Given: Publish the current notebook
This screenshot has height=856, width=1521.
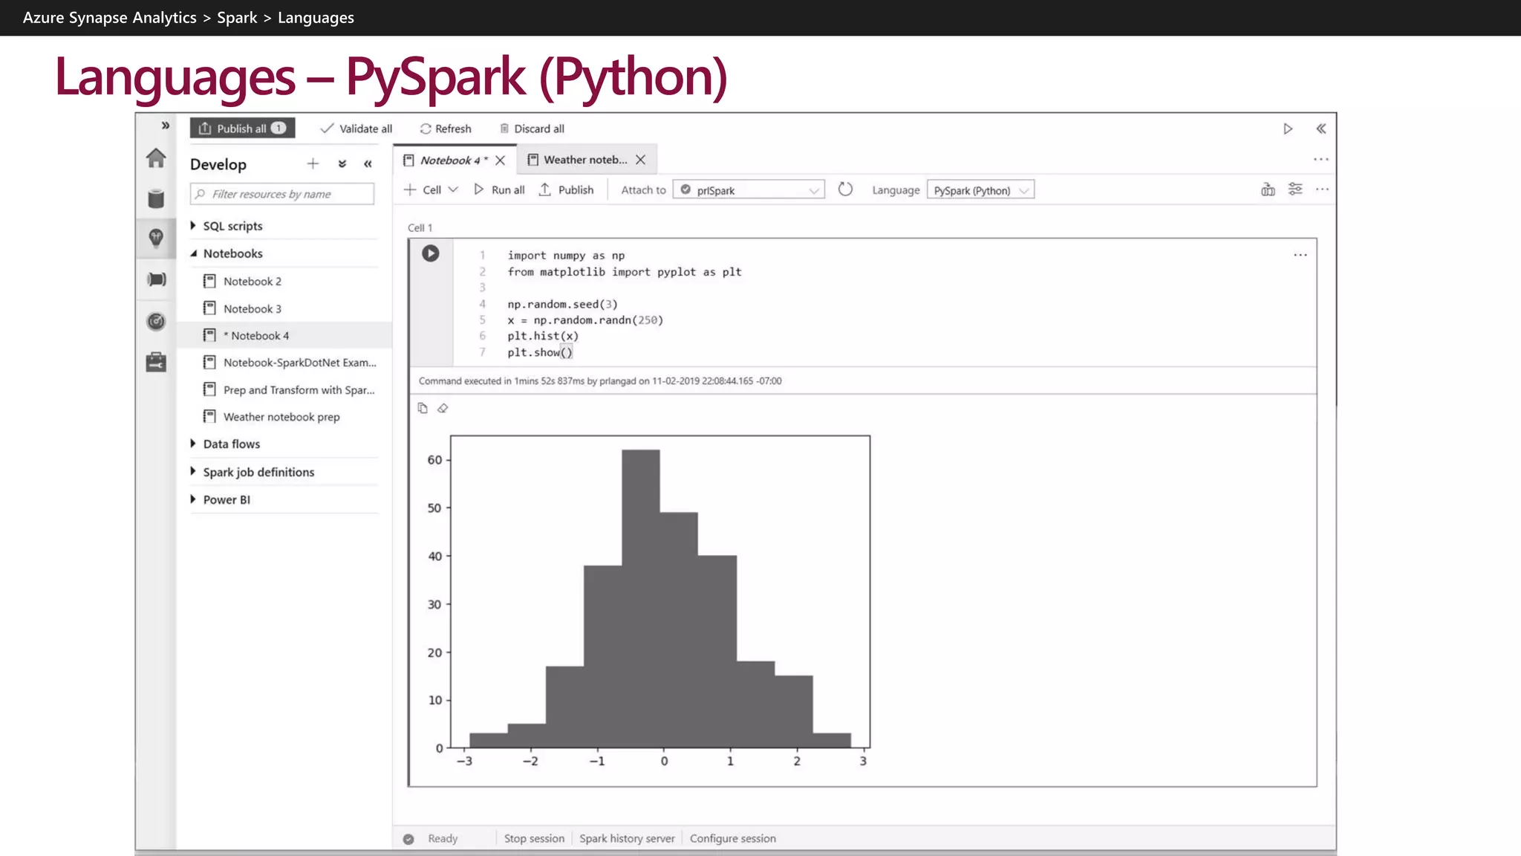Looking at the screenshot, I should point(567,189).
